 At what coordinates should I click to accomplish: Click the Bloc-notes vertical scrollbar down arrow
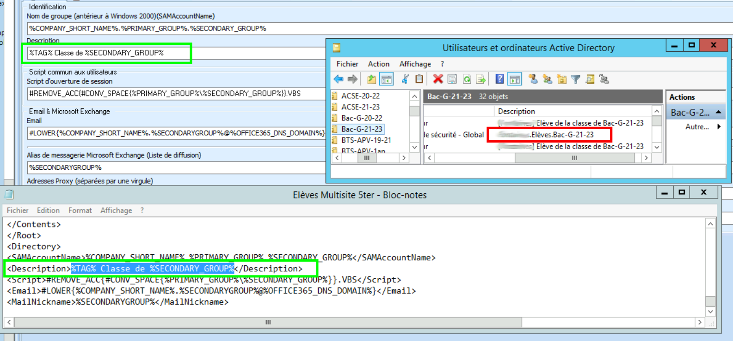(x=711, y=311)
